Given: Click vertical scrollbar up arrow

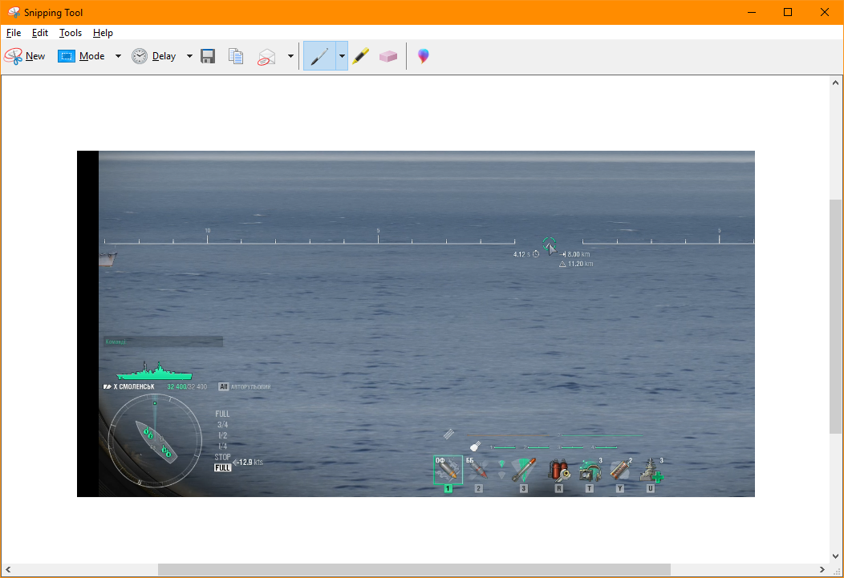Looking at the screenshot, I should 835,83.
